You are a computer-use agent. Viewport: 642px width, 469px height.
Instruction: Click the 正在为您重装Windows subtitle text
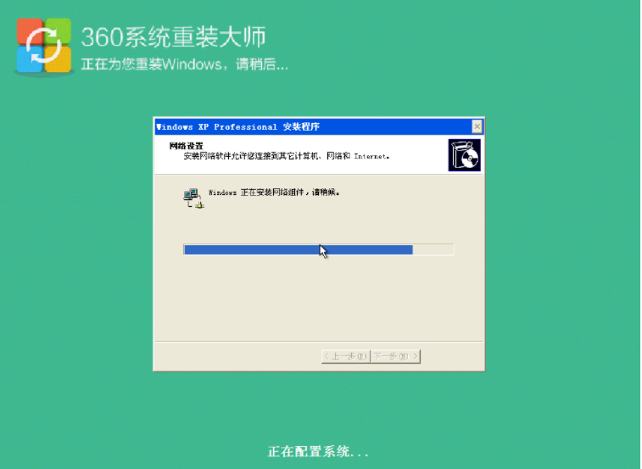point(185,64)
